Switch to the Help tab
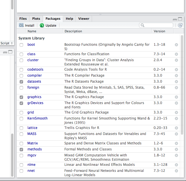Screen dimensions: 186x181 click(69, 19)
